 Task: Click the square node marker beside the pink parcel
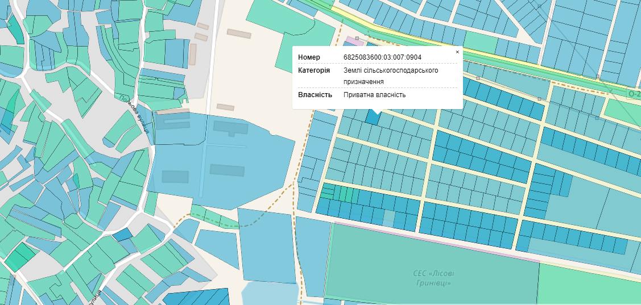tap(357, 39)
